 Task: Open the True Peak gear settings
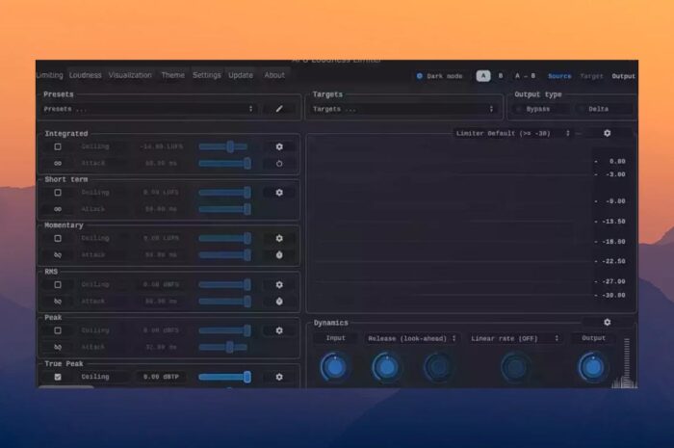pos(279,377)
